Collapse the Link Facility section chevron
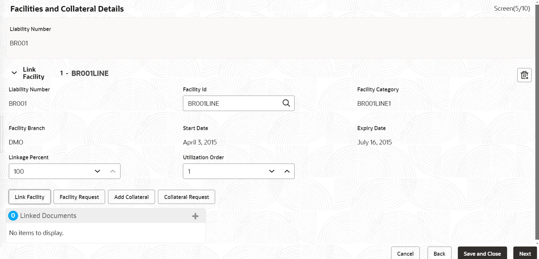 pyautogui.click(x=14, y=73)
